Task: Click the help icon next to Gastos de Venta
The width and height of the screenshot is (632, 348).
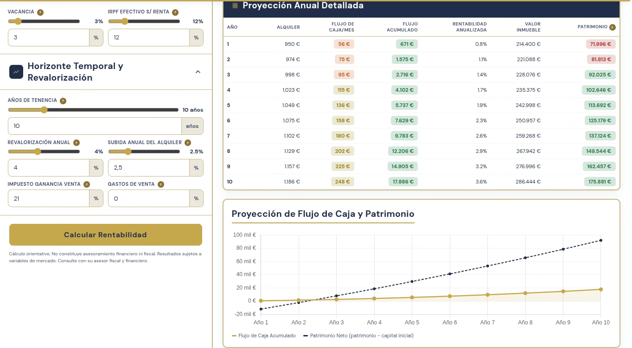Action: [x=161, y=184]
